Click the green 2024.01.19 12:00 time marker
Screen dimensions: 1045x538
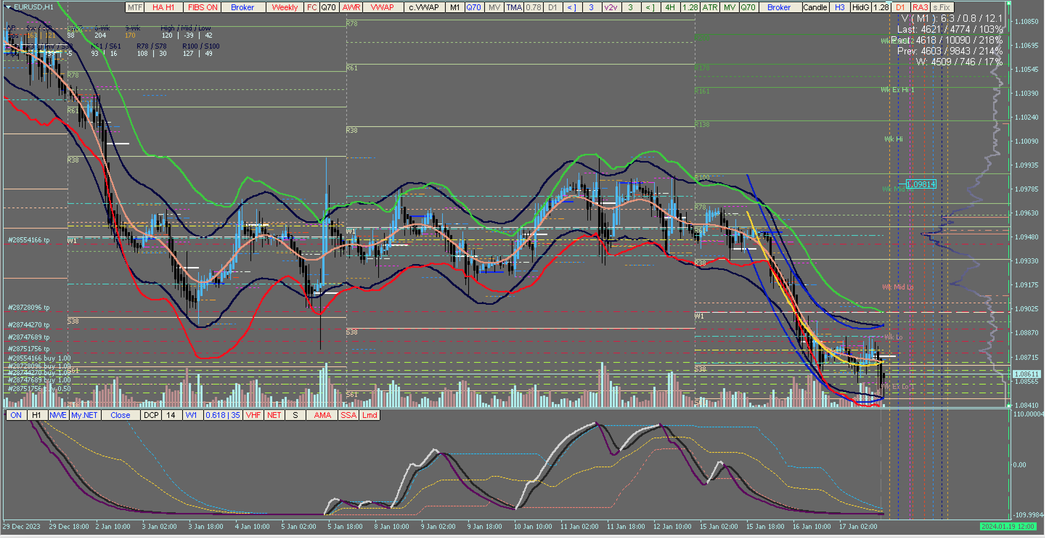[x=1007, y=526]
